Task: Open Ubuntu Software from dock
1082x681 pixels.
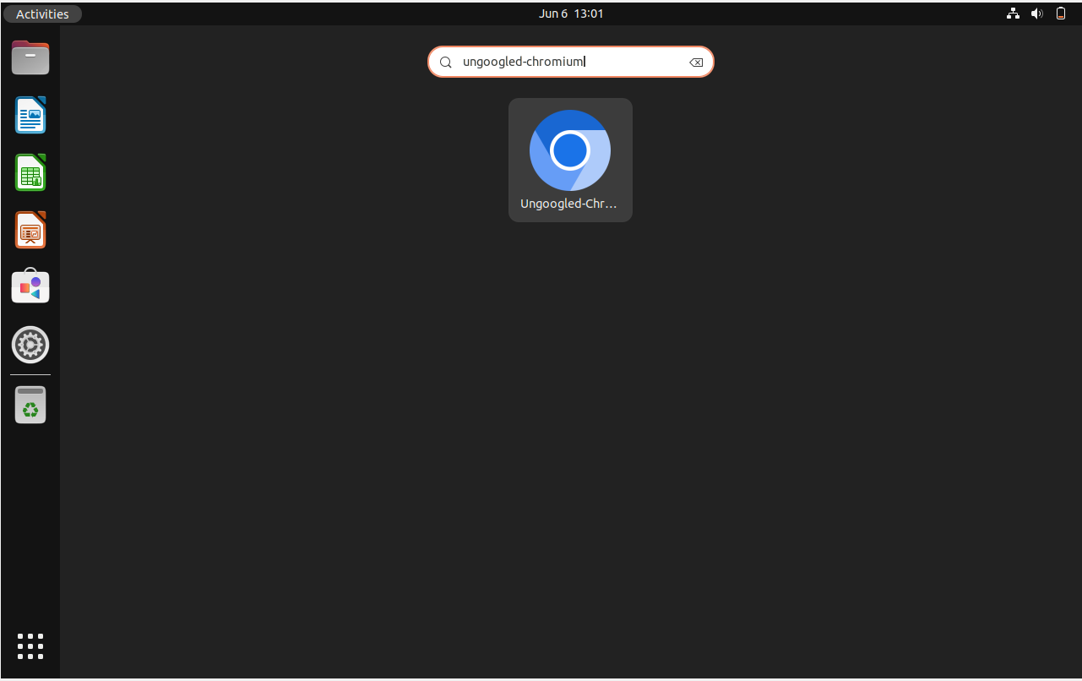Action: [30, 287]
